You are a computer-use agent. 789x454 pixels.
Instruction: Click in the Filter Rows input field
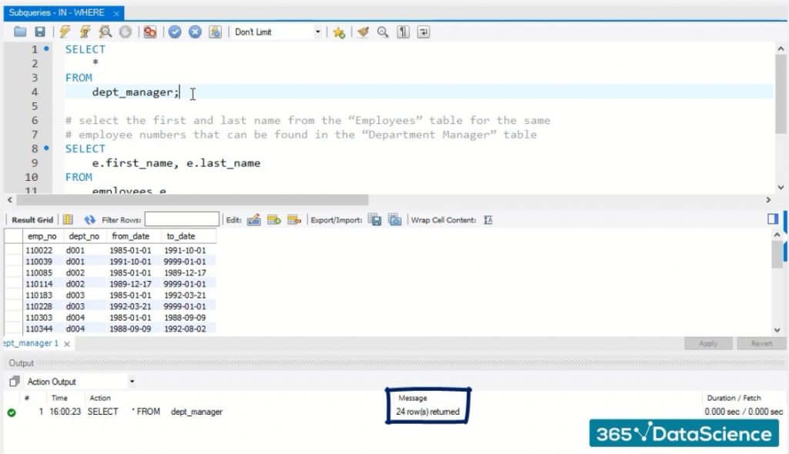click(x=182, y=220)
